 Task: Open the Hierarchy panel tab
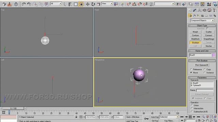click(199, 10)
